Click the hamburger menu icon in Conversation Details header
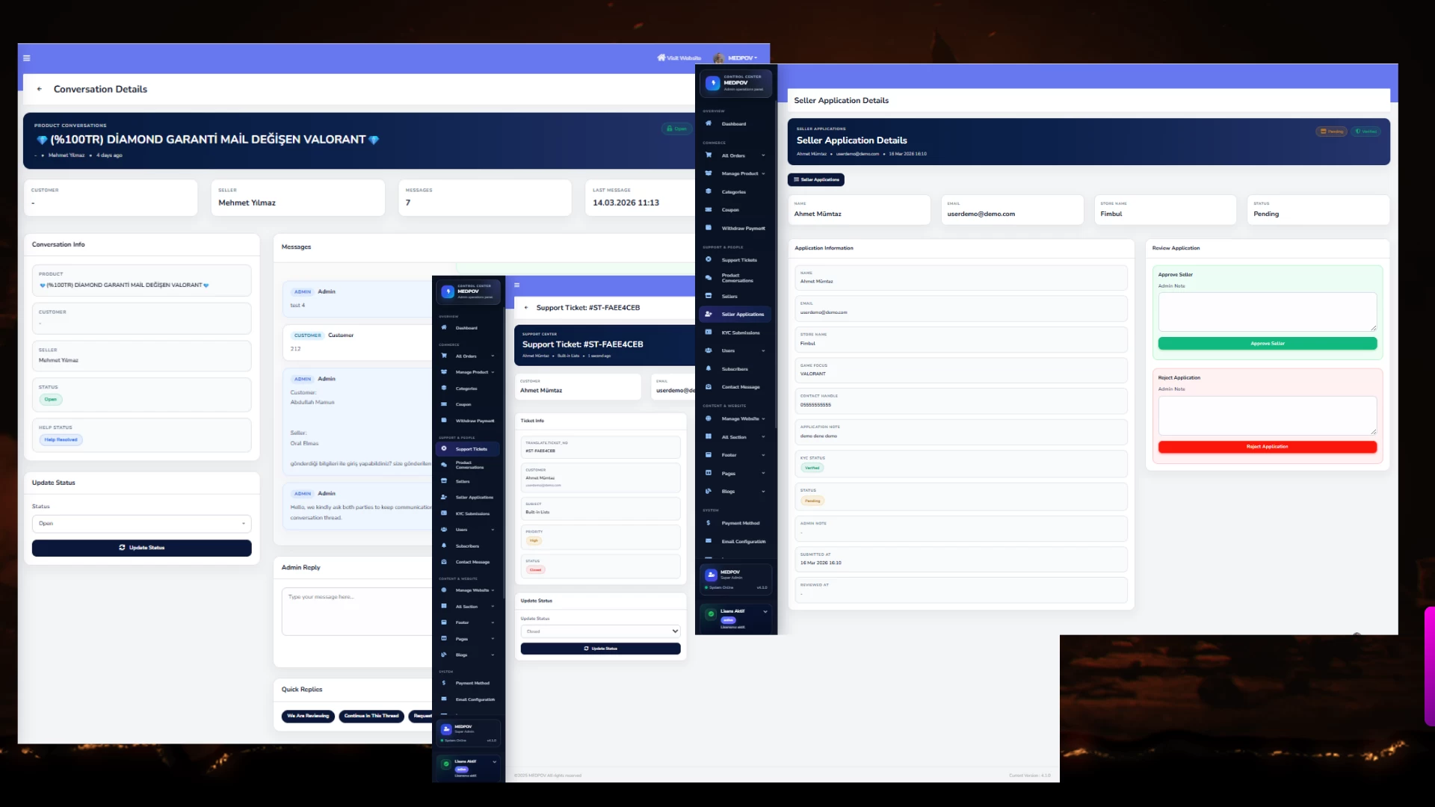 click(27, 58)
